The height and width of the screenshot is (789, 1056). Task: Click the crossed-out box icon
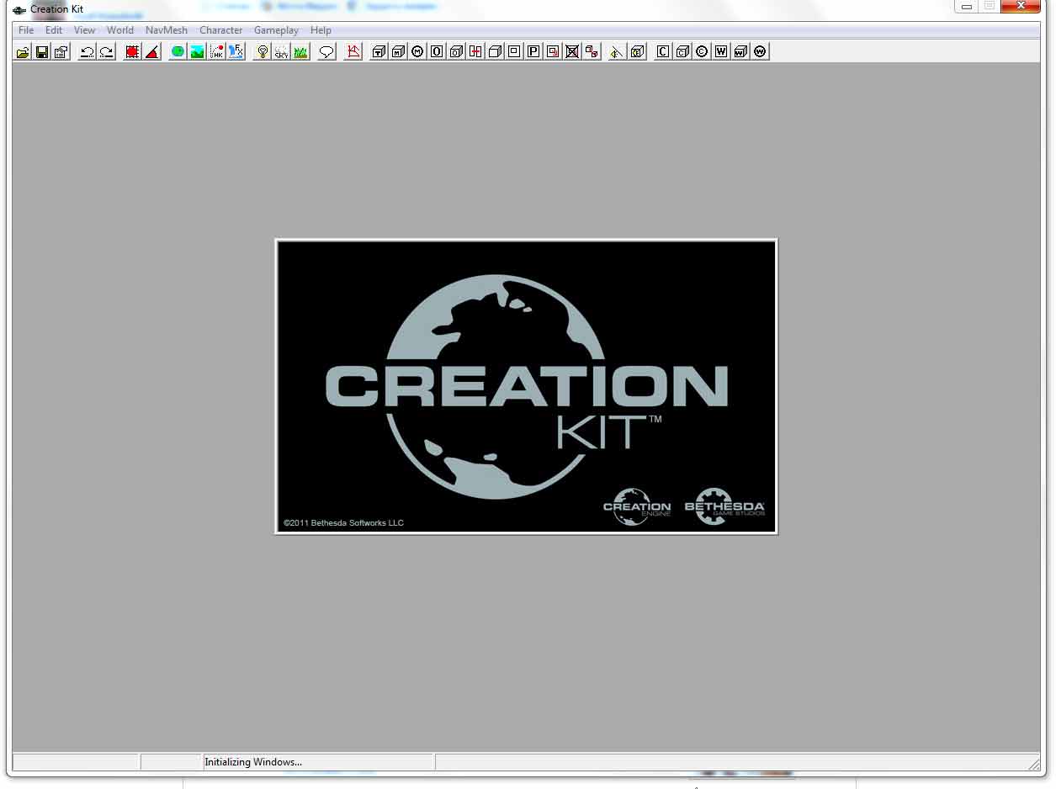[x=572, y=52]
